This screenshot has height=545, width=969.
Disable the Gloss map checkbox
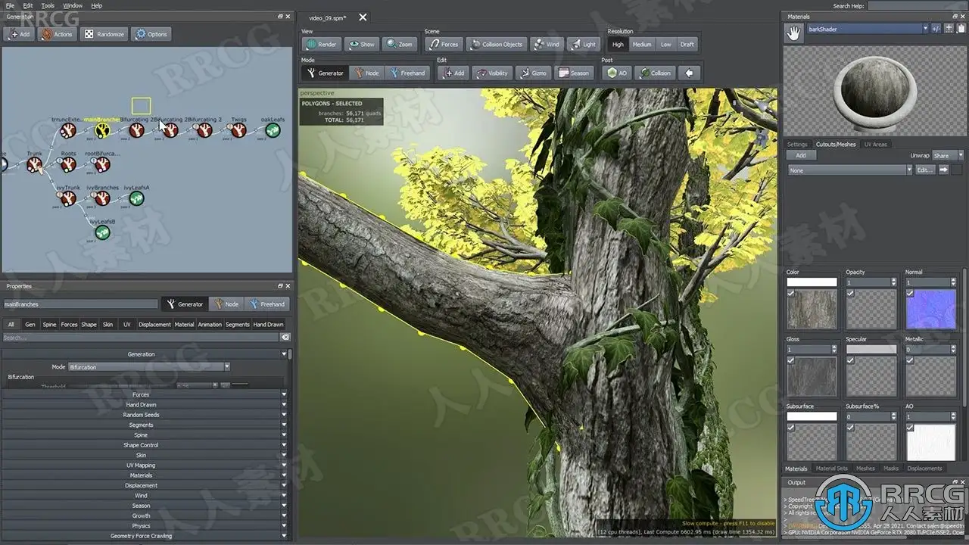[x=791, y=361]
